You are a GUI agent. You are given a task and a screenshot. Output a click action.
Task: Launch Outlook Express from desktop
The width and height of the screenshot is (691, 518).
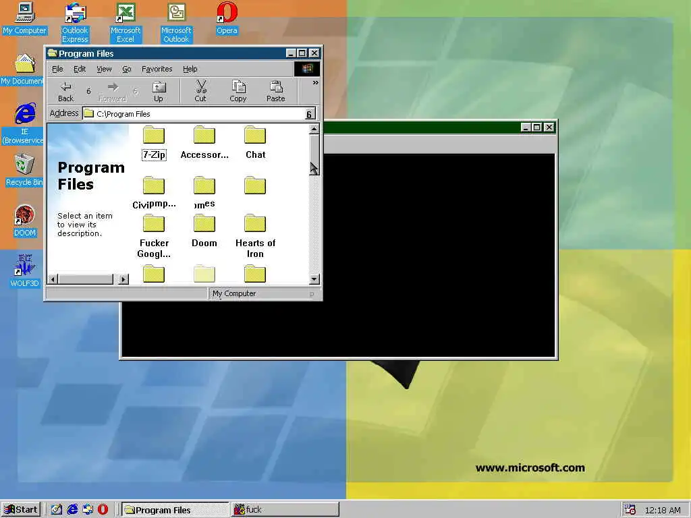75,23
